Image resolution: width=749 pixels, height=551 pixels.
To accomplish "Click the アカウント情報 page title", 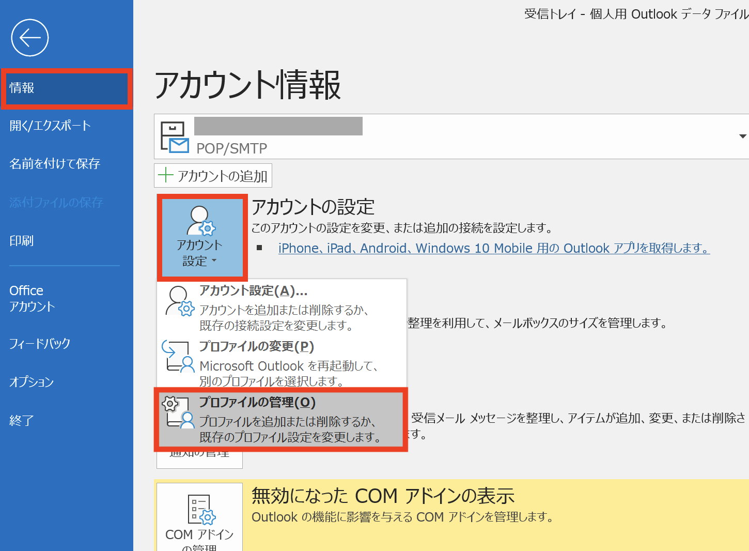I will (248, 85).
